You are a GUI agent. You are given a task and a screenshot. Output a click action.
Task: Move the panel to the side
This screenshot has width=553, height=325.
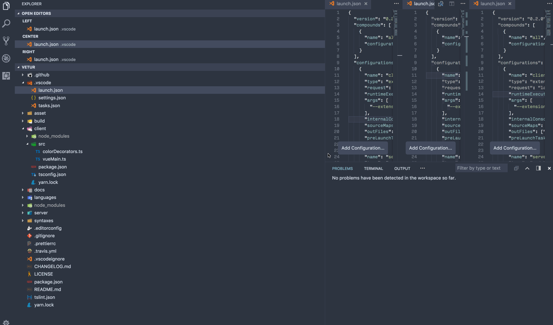tap(538, 168)
